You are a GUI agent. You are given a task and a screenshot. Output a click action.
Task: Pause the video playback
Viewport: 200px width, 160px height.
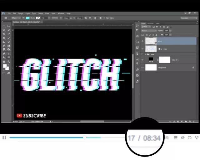[4, 137]
